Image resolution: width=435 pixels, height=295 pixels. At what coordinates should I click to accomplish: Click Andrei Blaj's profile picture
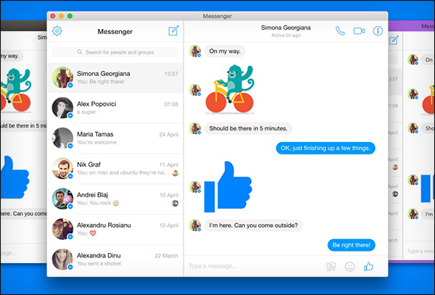(62, 199)
